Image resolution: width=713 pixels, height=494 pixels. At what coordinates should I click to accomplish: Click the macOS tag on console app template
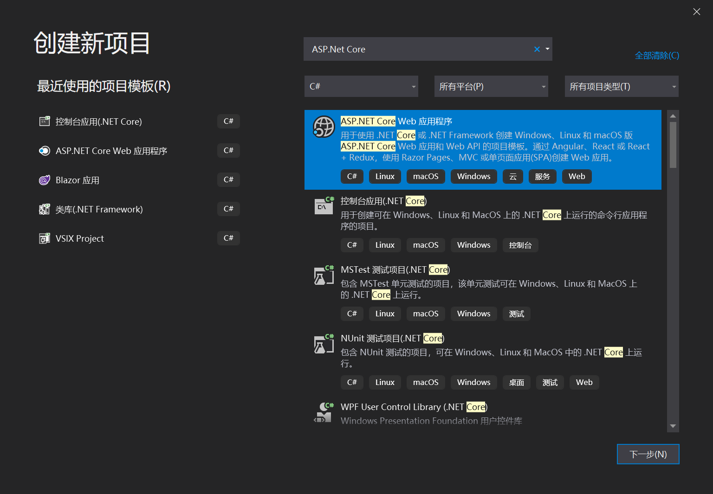tap(426, 245)
